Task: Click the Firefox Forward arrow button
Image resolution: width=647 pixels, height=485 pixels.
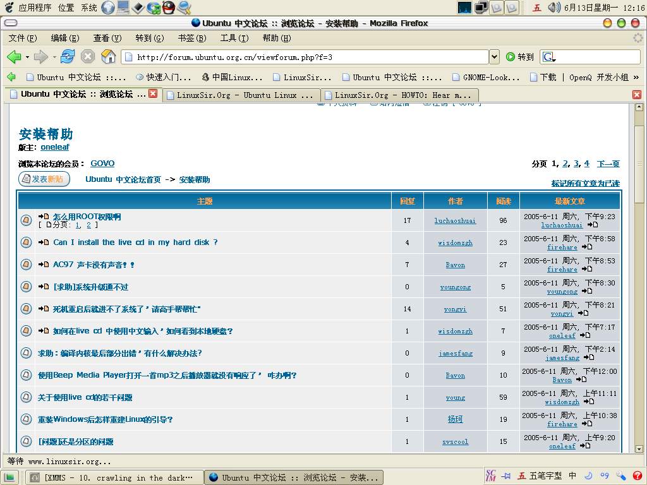Action: [41, 56]
